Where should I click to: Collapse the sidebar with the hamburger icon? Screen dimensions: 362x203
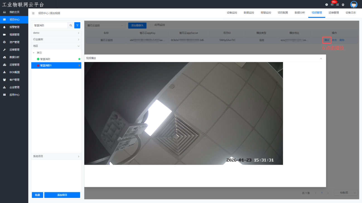point(33,13)
